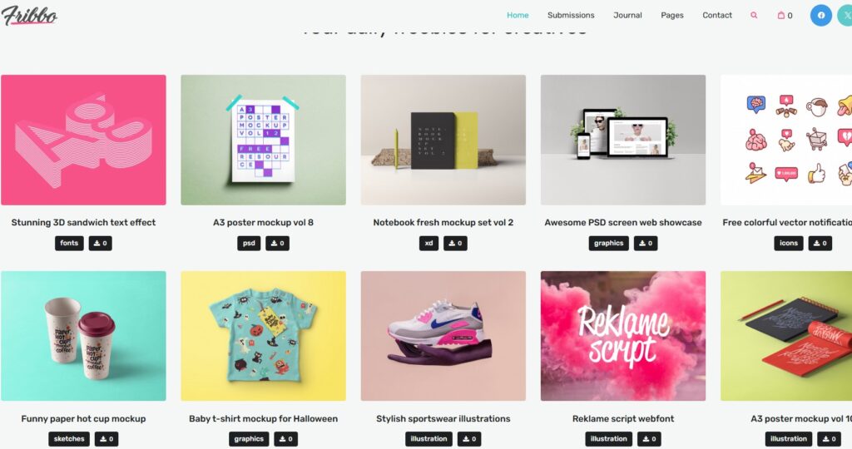The height and width of the screenshot is (449, 852).
Task: Click download count under Notebook fresh mockup set
Action: pyautogui.click(x=455, y=244)
